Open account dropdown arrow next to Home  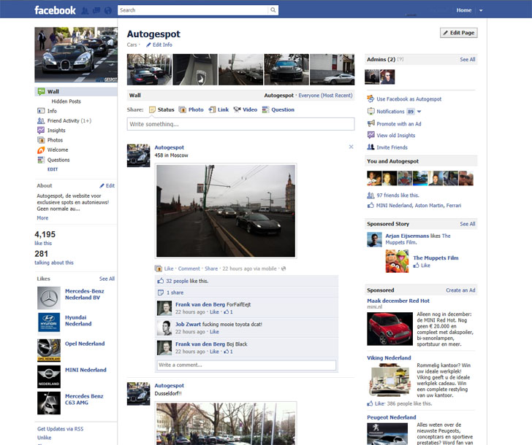[x=481, y=10]
